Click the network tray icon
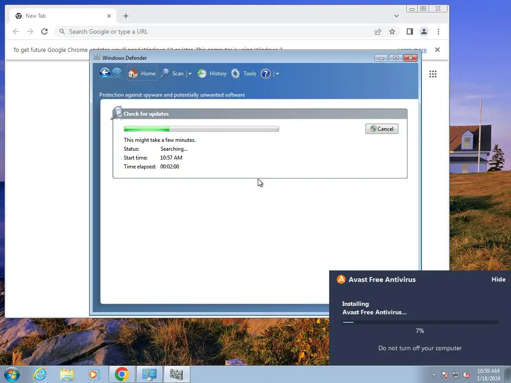Viewport: 511px width, 383px height. (x=456, y=375)
